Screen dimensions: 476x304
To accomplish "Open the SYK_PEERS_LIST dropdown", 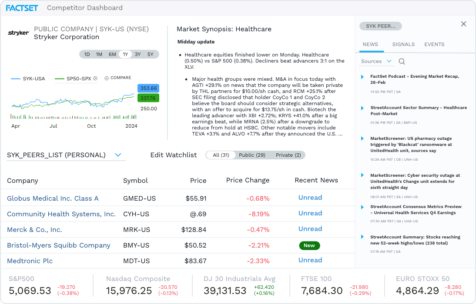I will 118,154.
